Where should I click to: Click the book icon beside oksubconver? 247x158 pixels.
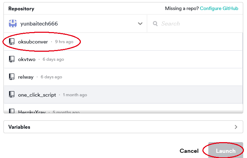pyautogui.click(x=12, y=41)
